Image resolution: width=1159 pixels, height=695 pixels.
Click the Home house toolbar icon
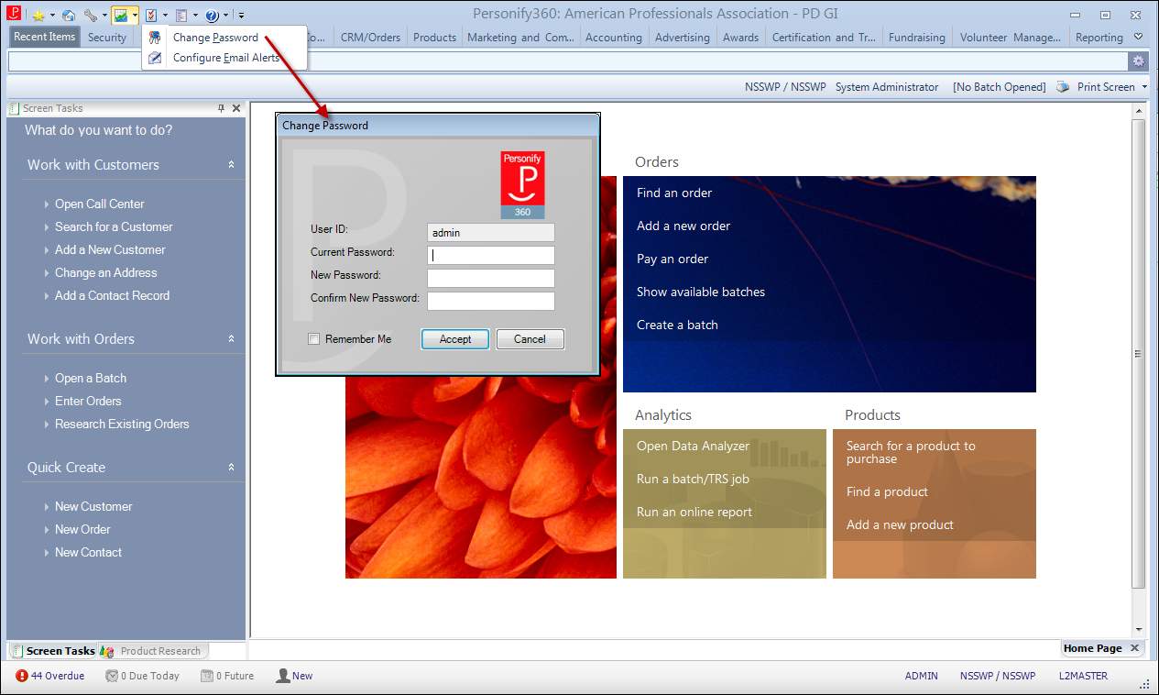coord(69,16)
